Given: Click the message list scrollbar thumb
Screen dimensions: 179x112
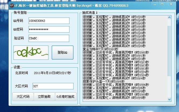Looking at the screenshot, I should coord(169,51).
